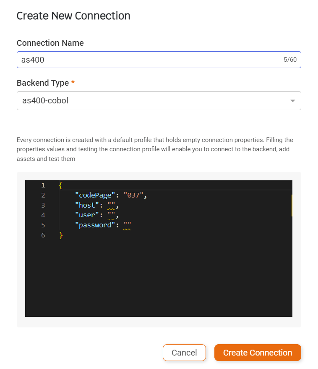Click the dropdown arrow beside as400-cobol
The width and height of the screenshot is (318, 369).
(x=293, y=101)
